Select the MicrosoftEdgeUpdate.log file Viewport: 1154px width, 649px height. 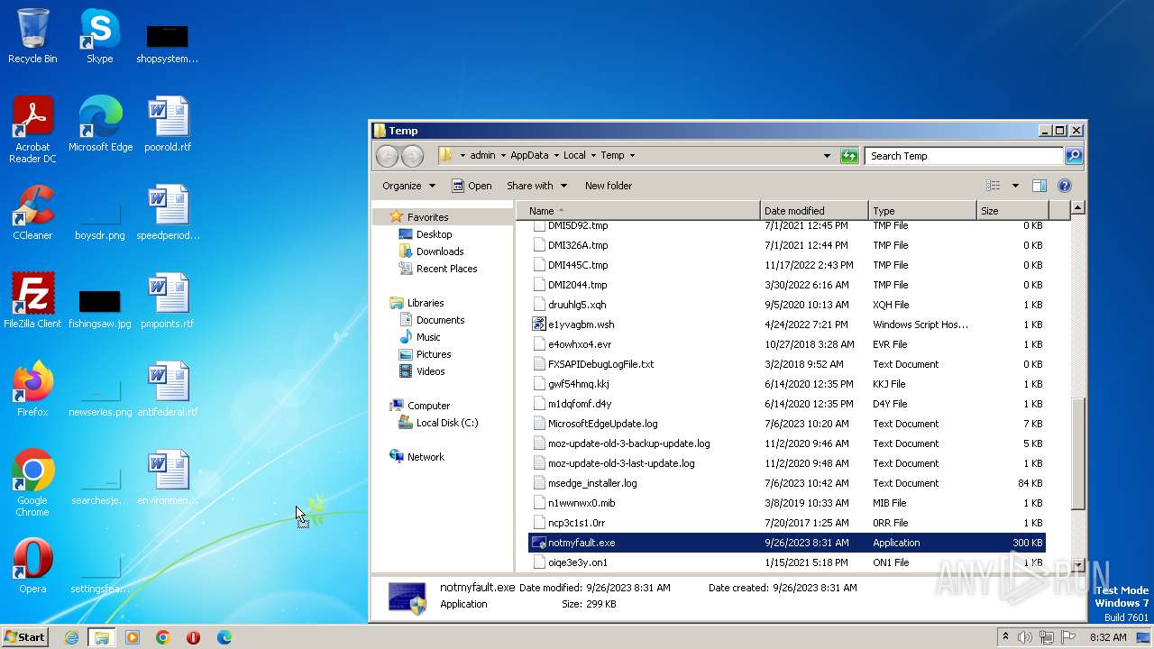coord(787,424)
